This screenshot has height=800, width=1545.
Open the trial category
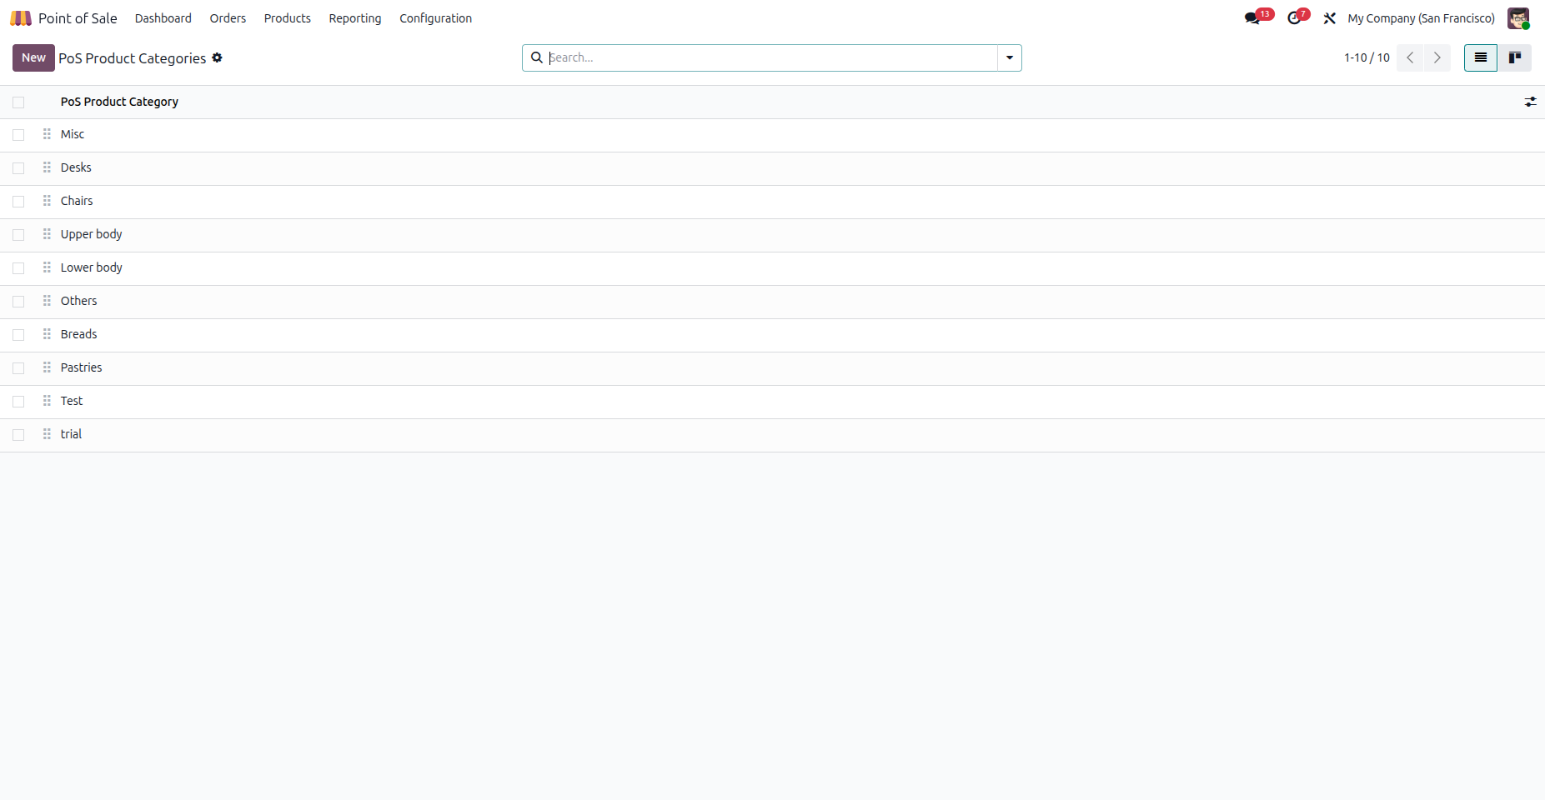[x=71, y=434]
